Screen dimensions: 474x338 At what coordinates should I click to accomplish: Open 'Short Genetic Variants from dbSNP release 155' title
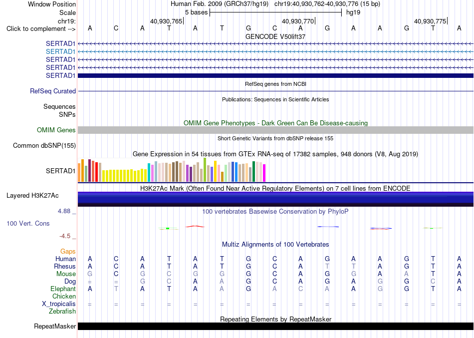click(x=275, y=138)
